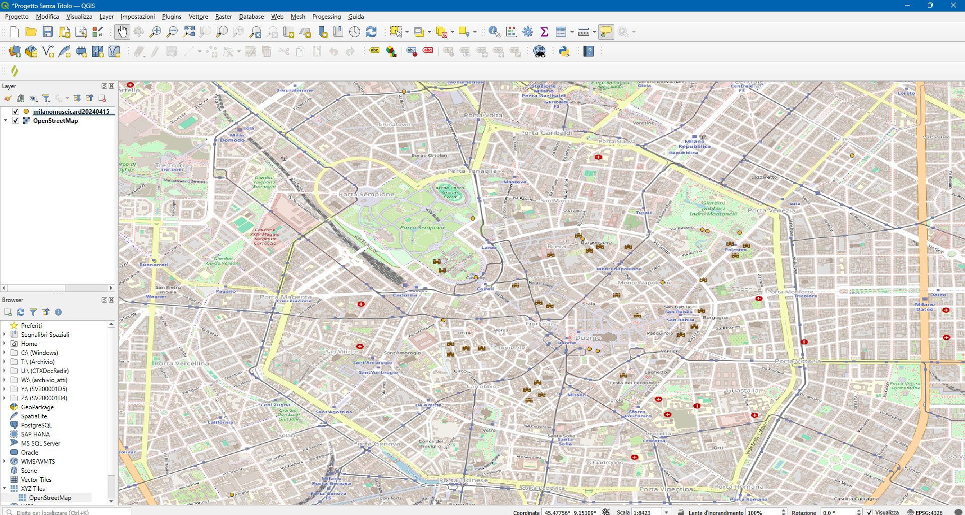Toggle the Visualizza rendering checkbox

869,512
